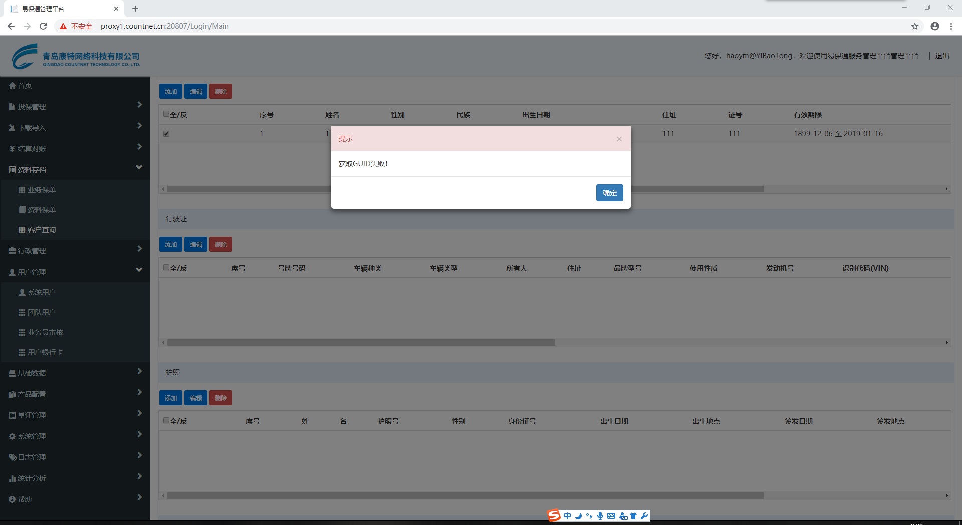Open the Chrome three-dot menu
Image resolution: width=962 pixels, height=525 pixels.
pos(951,26)
